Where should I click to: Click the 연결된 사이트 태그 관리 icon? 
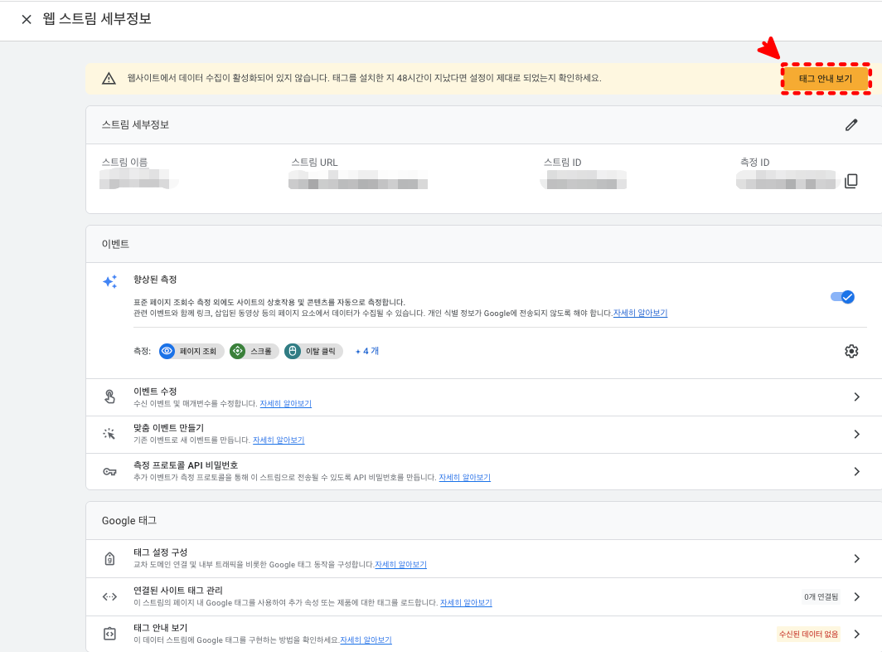point(109,596)
